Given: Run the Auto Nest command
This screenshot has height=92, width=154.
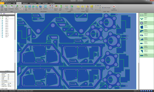Looking at the screenshot, I should 2,8.
